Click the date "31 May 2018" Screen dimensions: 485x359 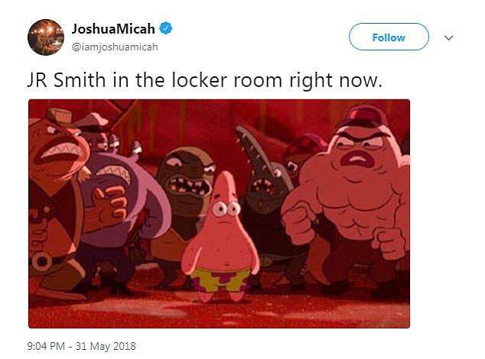106,346
